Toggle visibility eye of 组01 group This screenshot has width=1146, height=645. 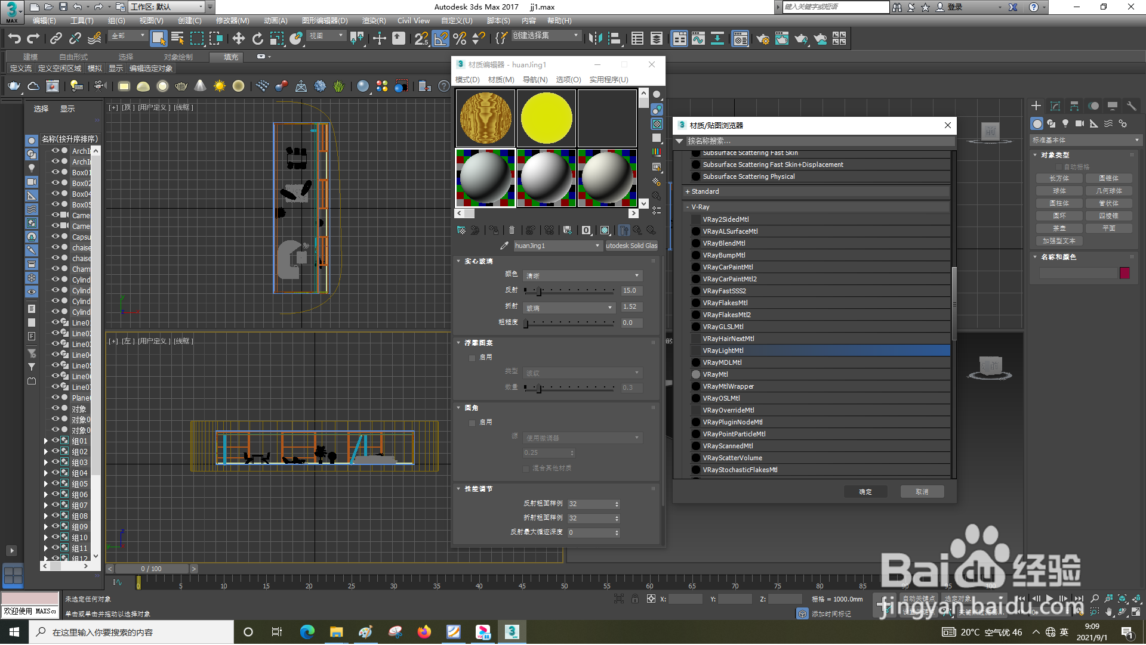tap(55, 441)
